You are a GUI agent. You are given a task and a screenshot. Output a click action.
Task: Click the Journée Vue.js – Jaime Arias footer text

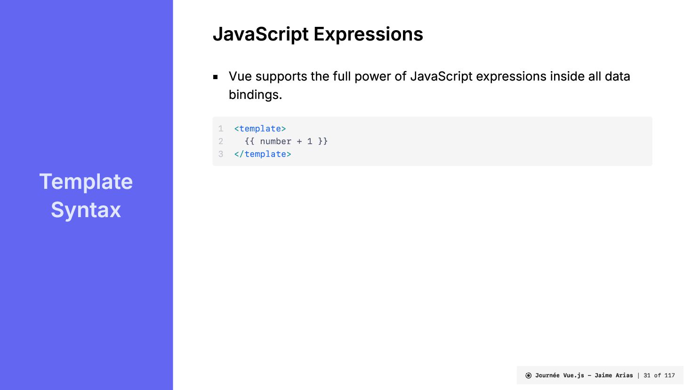[x=584, y=375]
